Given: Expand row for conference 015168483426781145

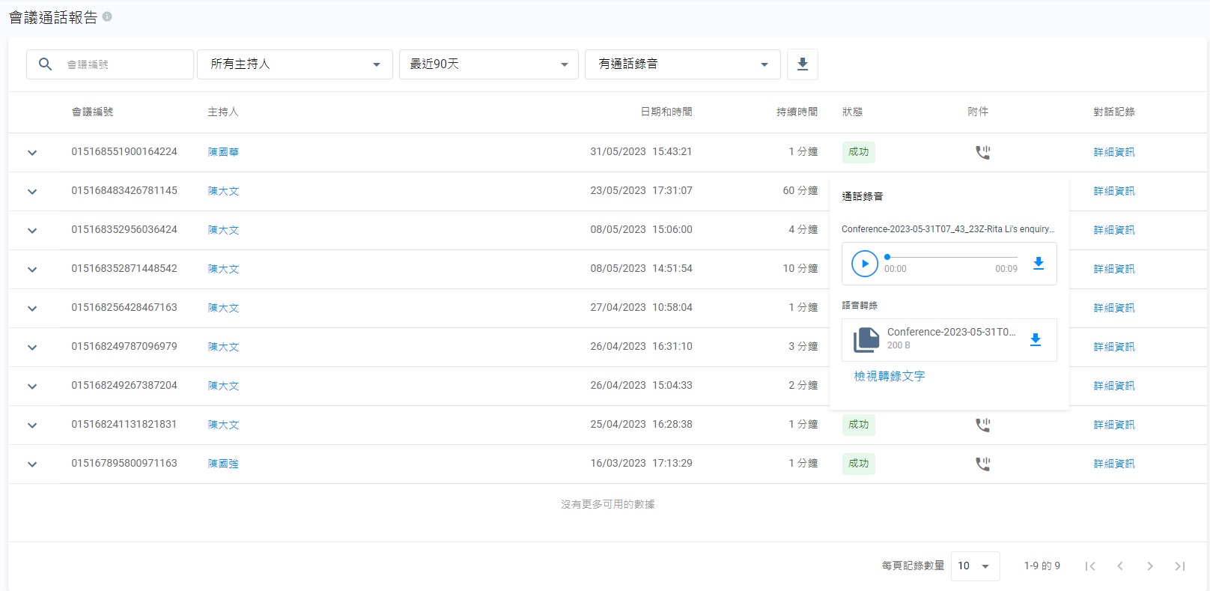Looking at the screenshot, I should pos(32,192).
